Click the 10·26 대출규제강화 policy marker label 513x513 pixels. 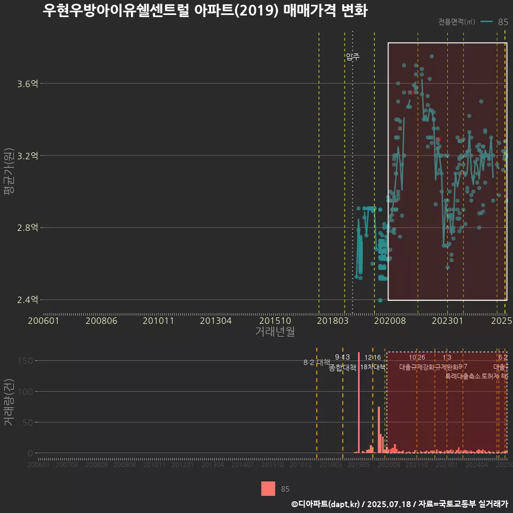click(417, 362)
